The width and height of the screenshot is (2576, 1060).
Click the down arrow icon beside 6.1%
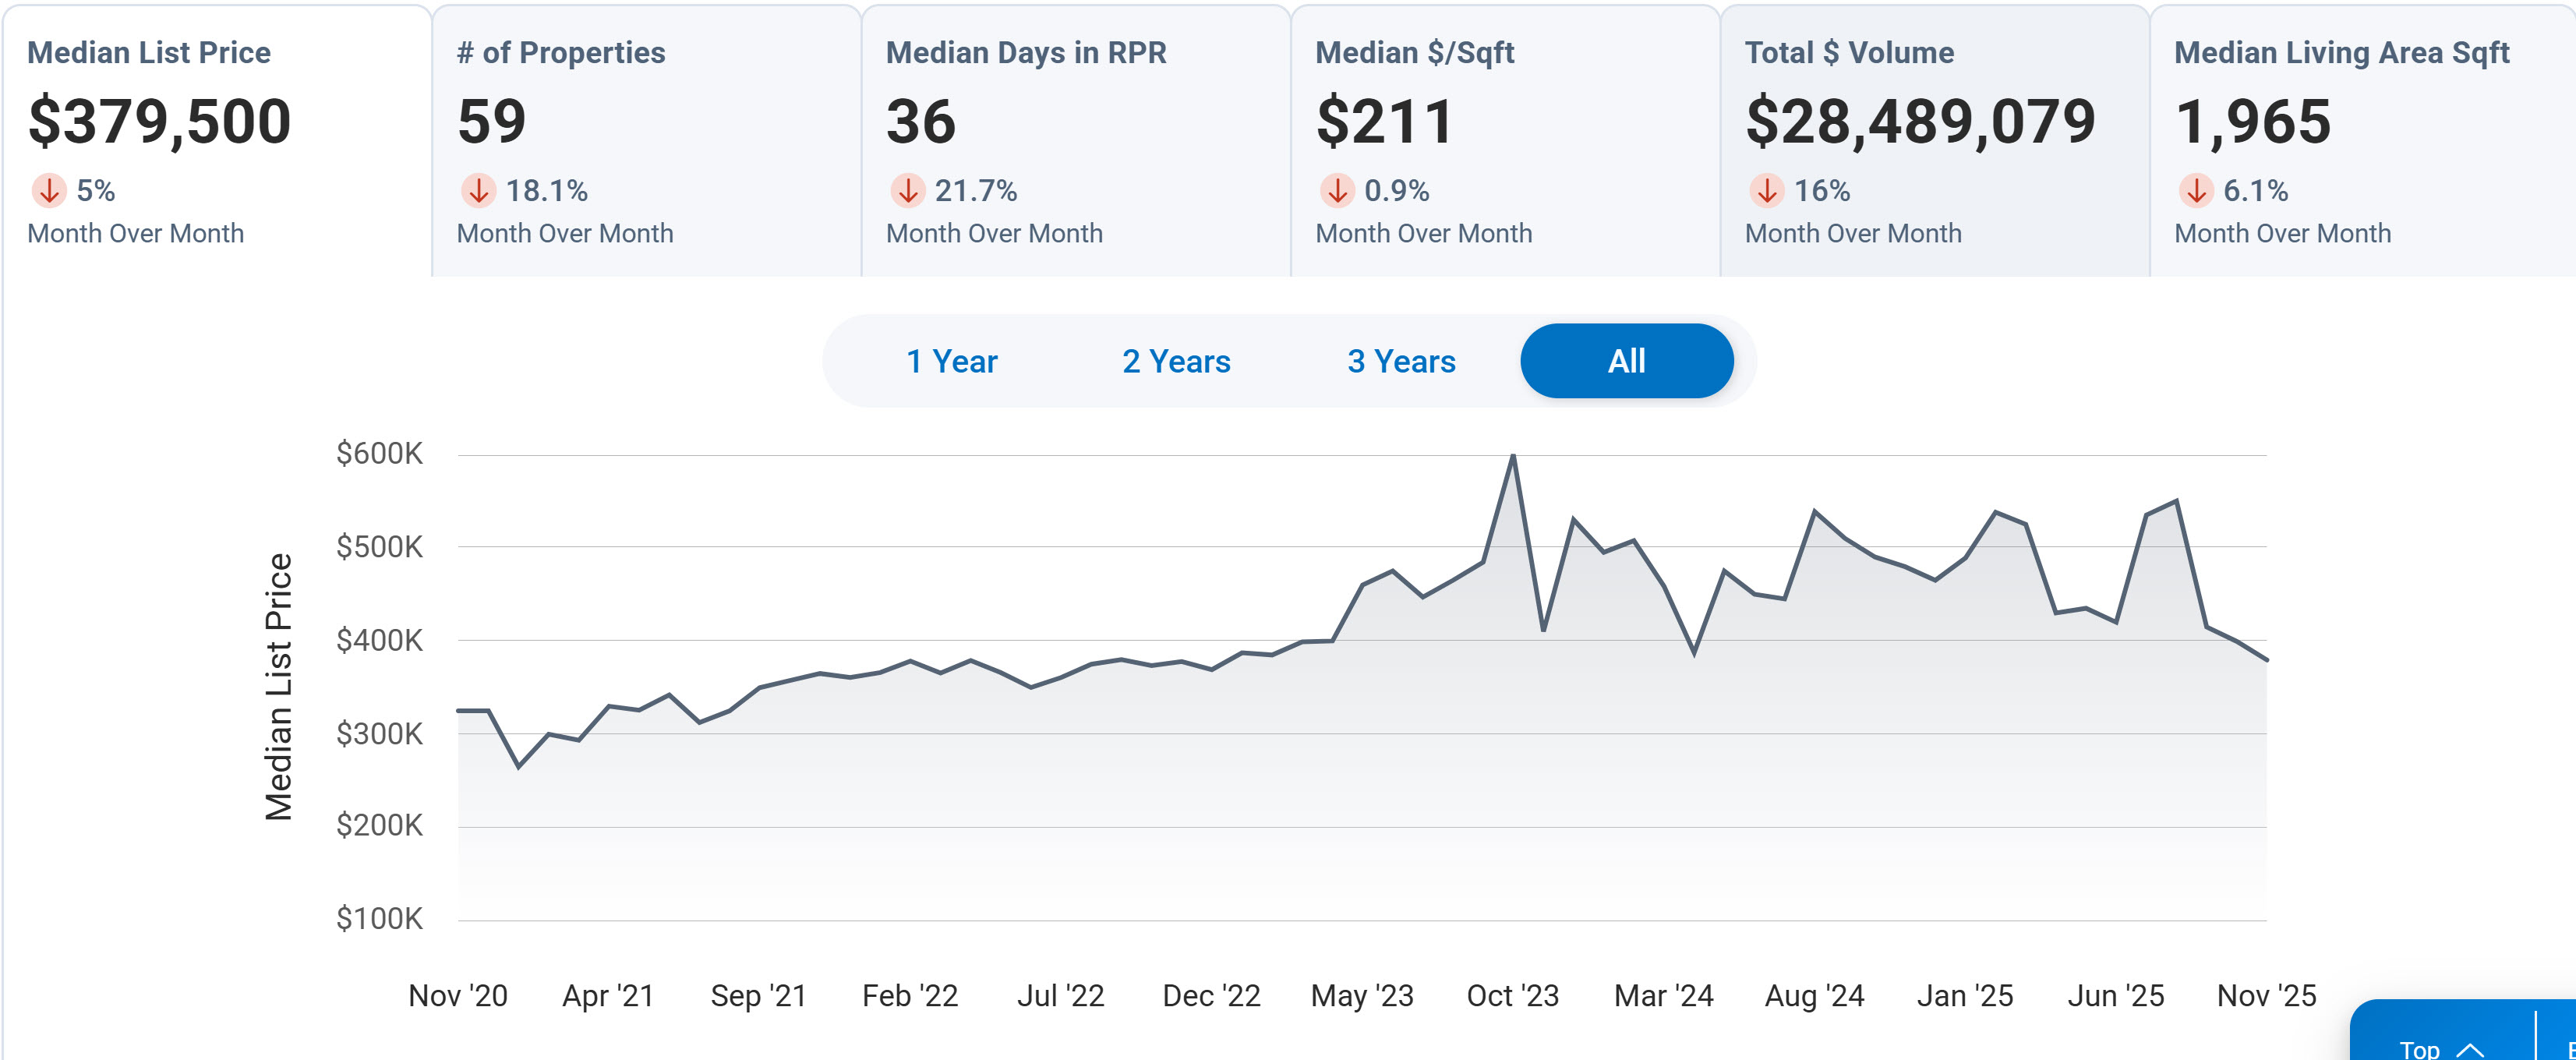[x=2196, y=190]
